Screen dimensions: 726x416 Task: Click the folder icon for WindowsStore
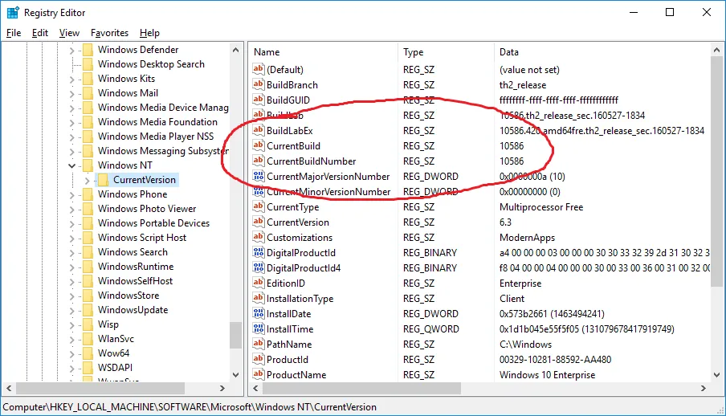(x=88, y=295)
